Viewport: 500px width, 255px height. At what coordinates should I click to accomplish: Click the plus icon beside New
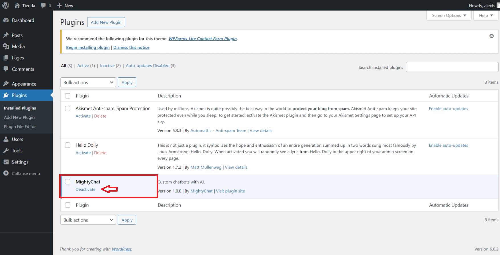pos(59,5)
